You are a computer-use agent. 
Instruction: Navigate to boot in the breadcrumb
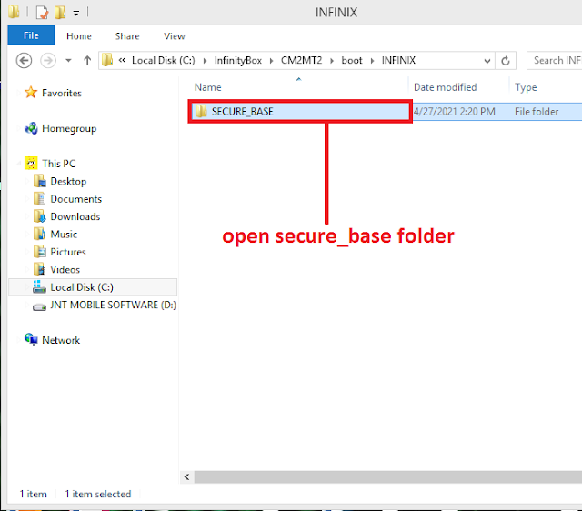pyautogui.click(x=352, y=61)
